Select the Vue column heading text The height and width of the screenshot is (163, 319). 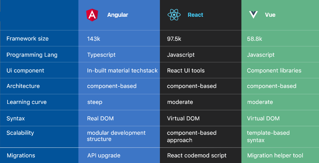tap(270, 15)
